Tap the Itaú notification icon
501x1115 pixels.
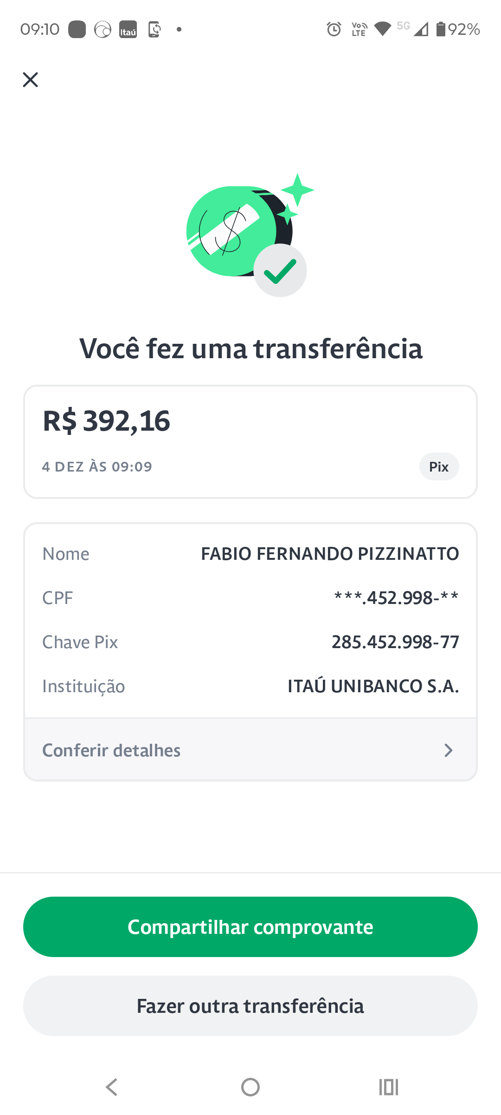[x=128, y=30]
